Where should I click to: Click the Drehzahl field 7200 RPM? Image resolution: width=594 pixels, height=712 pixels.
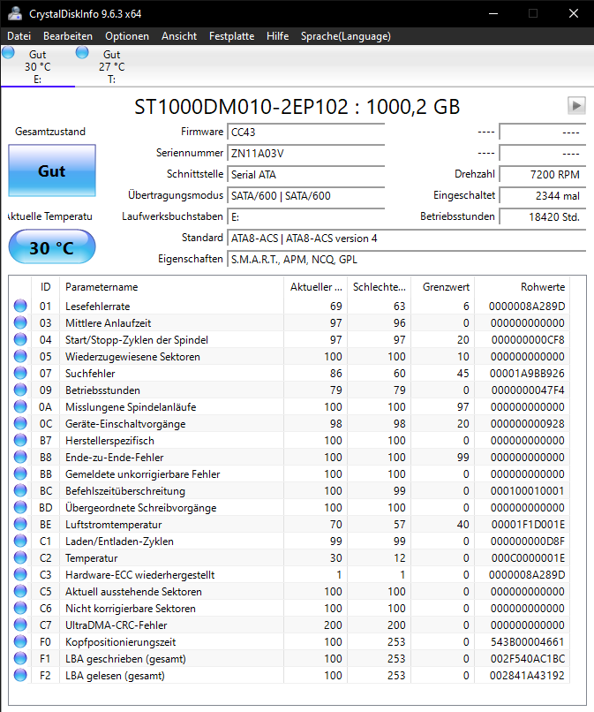[x=542, y=175]
